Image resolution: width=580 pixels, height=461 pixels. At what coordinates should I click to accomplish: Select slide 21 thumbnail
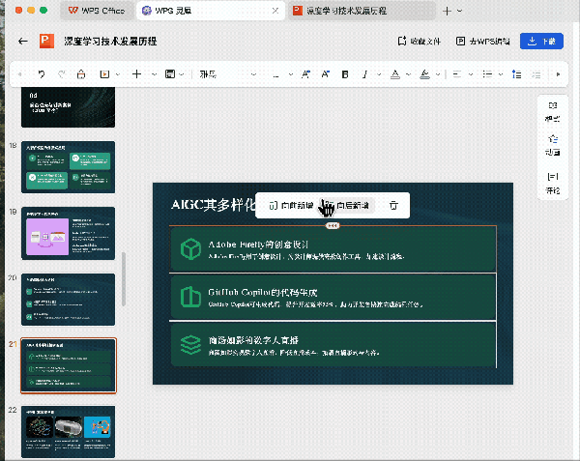69,365
